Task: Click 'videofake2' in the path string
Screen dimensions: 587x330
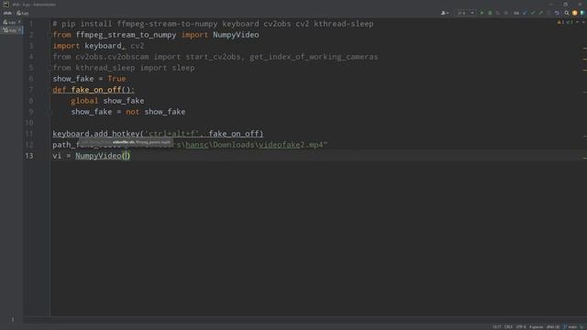Action: (282, 145)
